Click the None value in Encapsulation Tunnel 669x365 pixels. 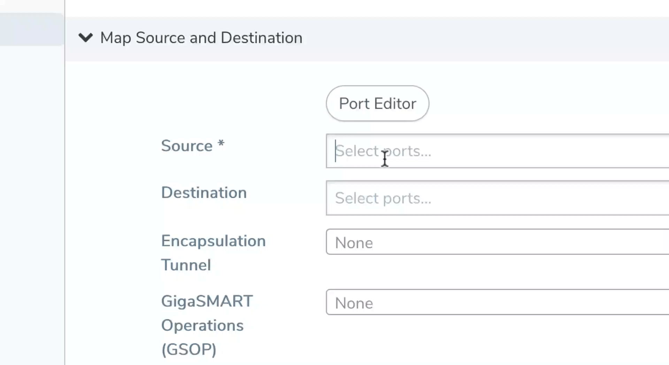coord(354,243)
